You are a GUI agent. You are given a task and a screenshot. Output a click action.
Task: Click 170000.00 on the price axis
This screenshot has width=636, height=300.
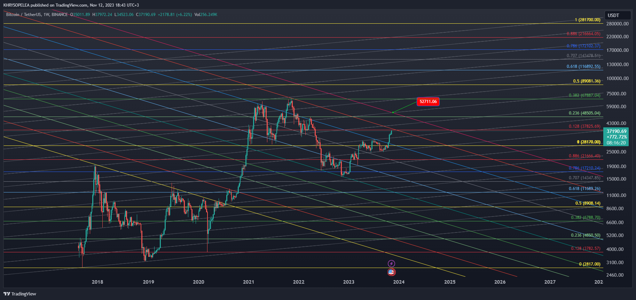[618, 50]
